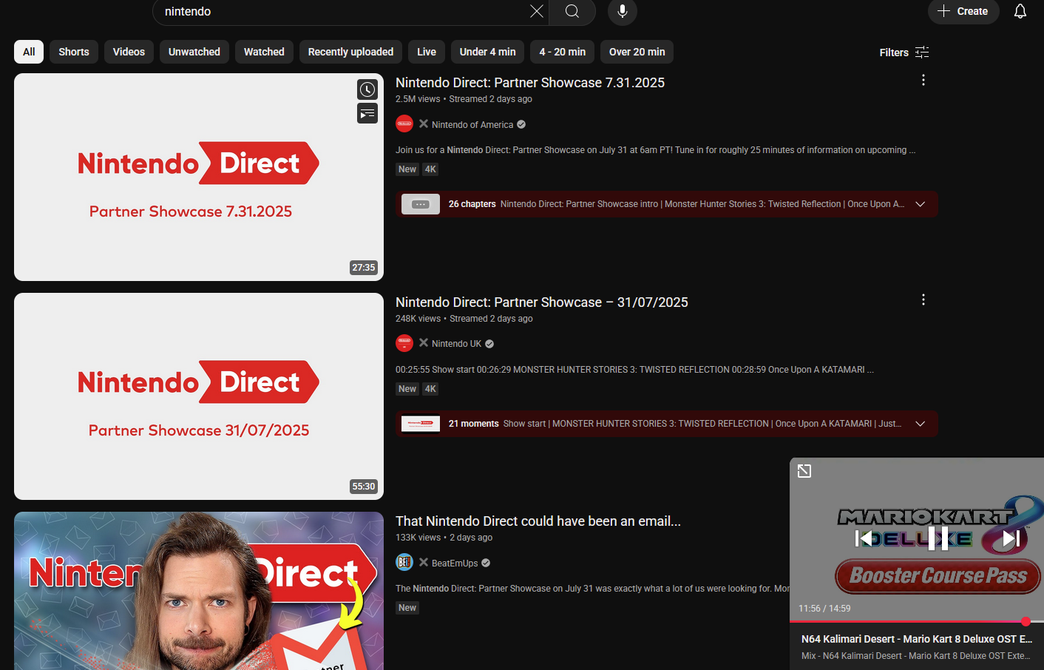Click the BeatEmUps video thumbnail
The image size is (1044, 670).
click(199, 591)
